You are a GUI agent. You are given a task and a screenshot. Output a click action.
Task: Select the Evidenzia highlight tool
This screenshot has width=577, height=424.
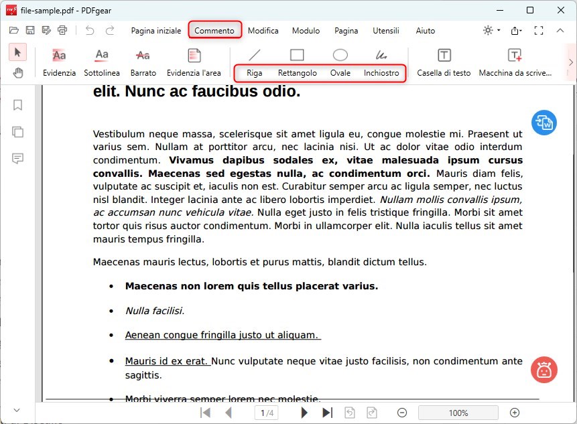(59, 62)
